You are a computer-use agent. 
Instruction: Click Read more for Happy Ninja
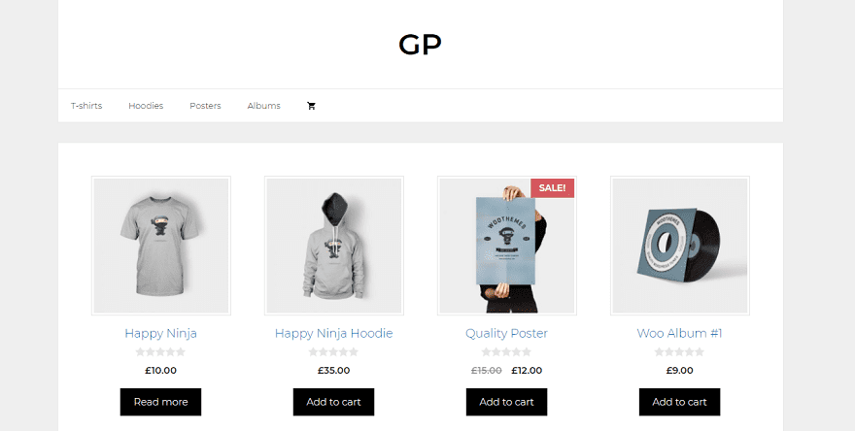pos(161,402)
